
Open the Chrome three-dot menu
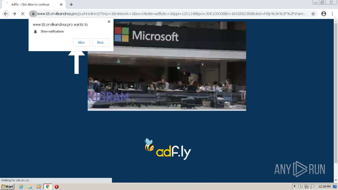(x=332, y=14)
